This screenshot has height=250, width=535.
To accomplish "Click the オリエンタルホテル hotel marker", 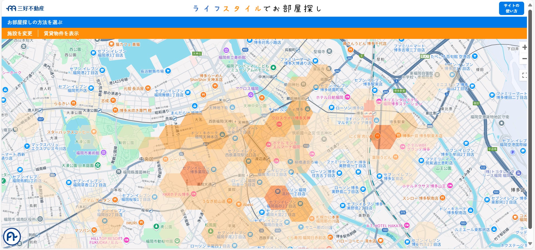I will (379, 101).
